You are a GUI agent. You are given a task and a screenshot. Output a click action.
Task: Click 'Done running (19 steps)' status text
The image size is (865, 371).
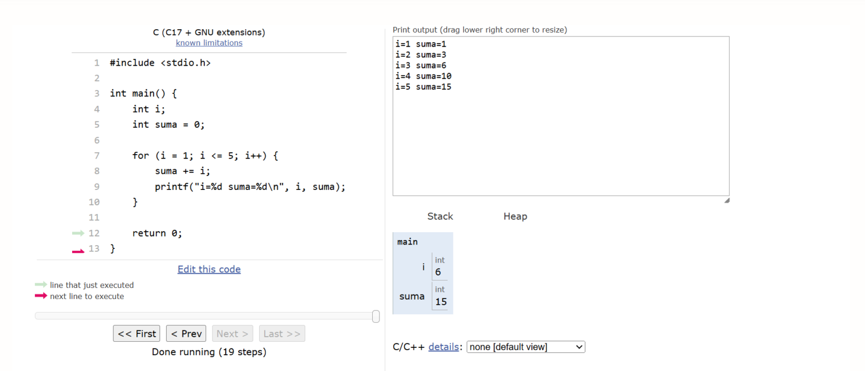coord(209,352)
